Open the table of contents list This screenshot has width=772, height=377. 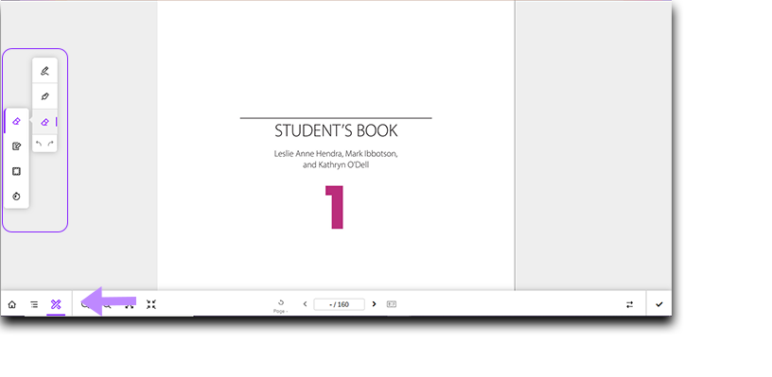coord(34,305)
